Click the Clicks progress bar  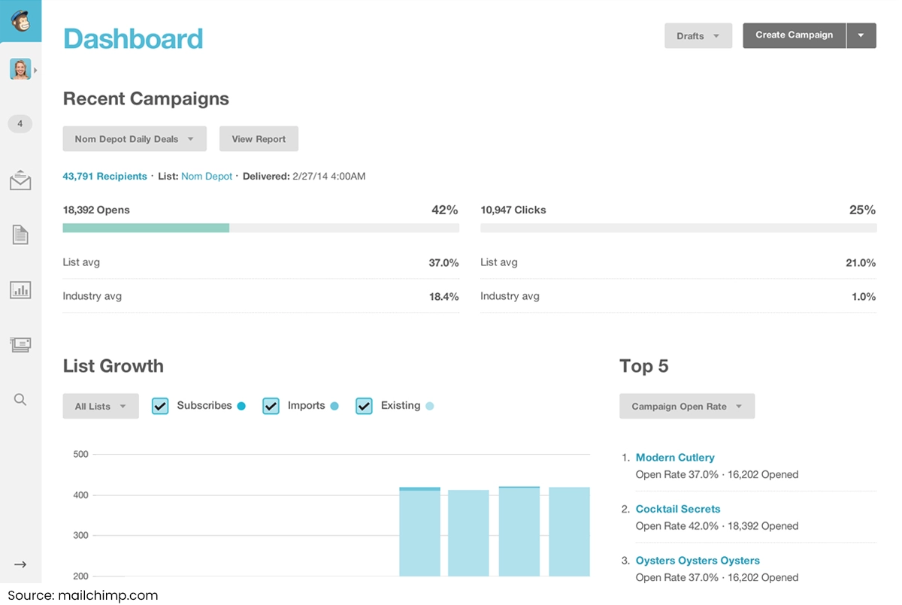pyautogui.click(x=678, y=228)
